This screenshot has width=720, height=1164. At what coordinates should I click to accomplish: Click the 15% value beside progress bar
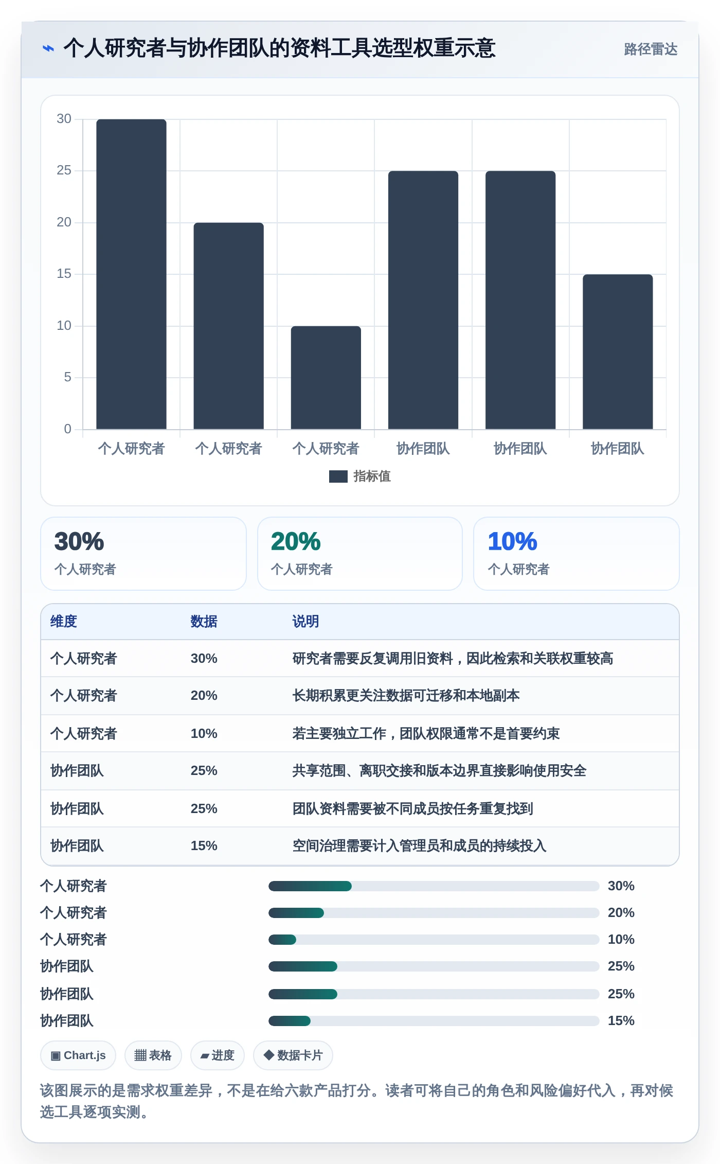click(x=621, y=1021)
